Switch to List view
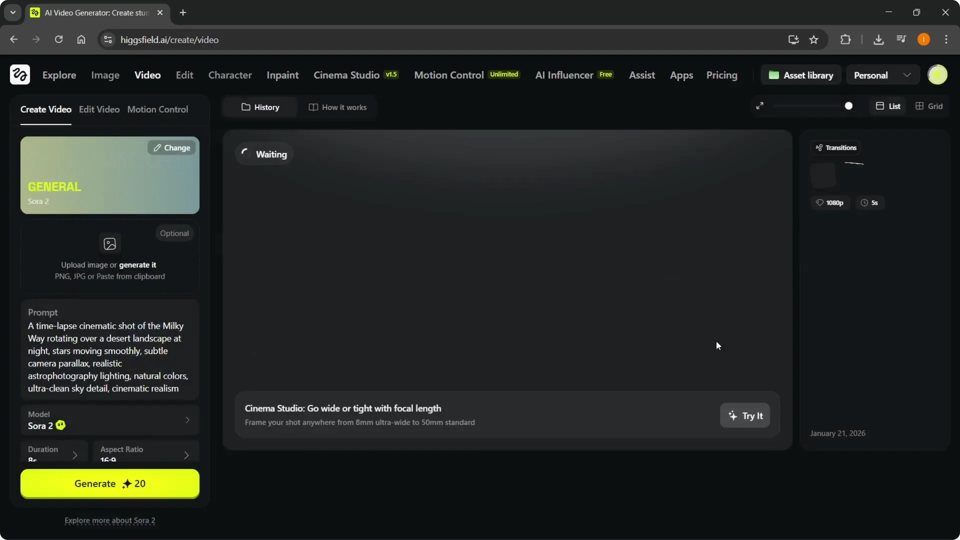 [x=888, y=106]
